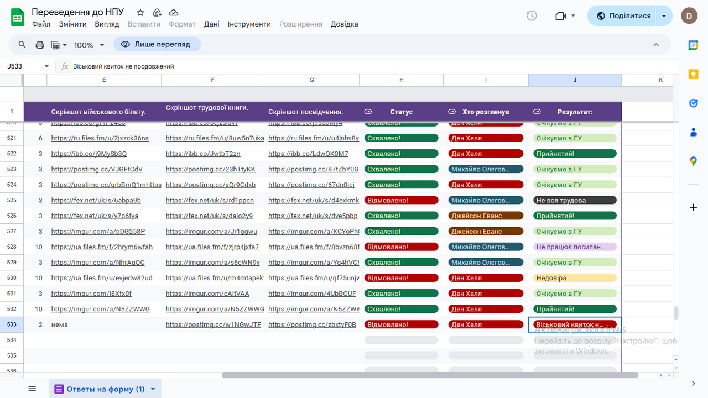Viewport: 708px width, 398px height.
Task: Open Google Calendar side panel
Action: (693, 45)
